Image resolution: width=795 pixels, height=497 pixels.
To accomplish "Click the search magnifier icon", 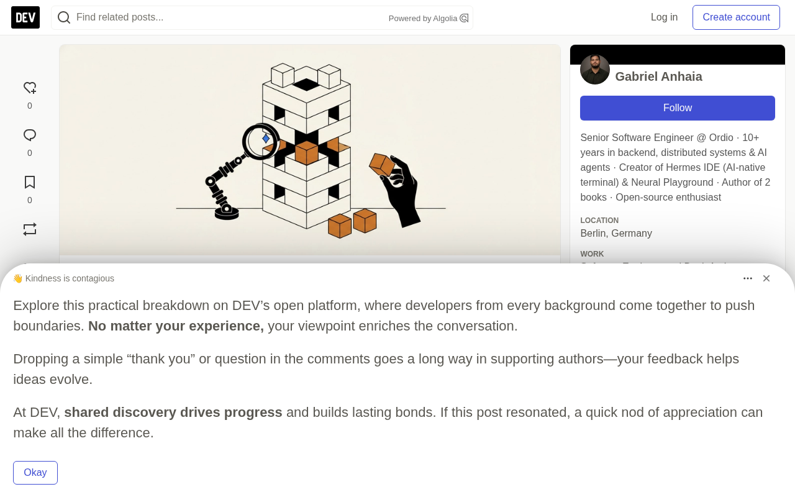I will tap(64, 17).
